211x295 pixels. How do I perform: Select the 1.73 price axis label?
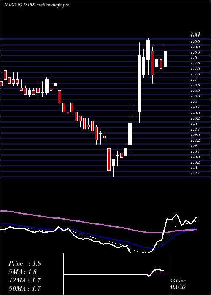195,74
